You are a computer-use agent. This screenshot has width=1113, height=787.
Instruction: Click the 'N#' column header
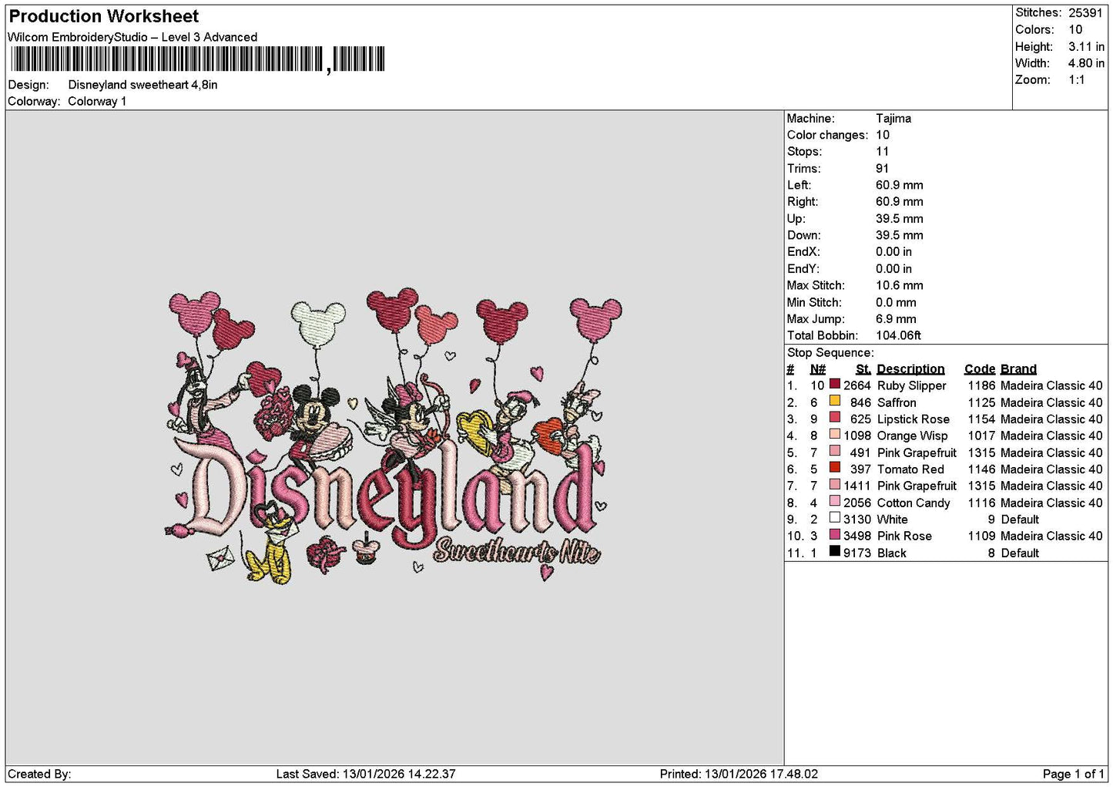(x=818, y=369)
